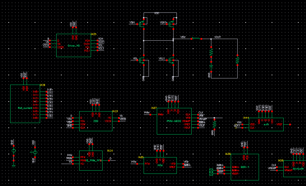Click the D output label of VG_PWM_PFM
The height and width of the screenshot is (186, 306).
tap(110, 158)
